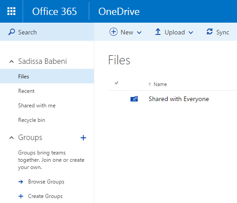The image size is (237, 203).
Task: Click the Sync arrows icon
Action: point(209,32)
